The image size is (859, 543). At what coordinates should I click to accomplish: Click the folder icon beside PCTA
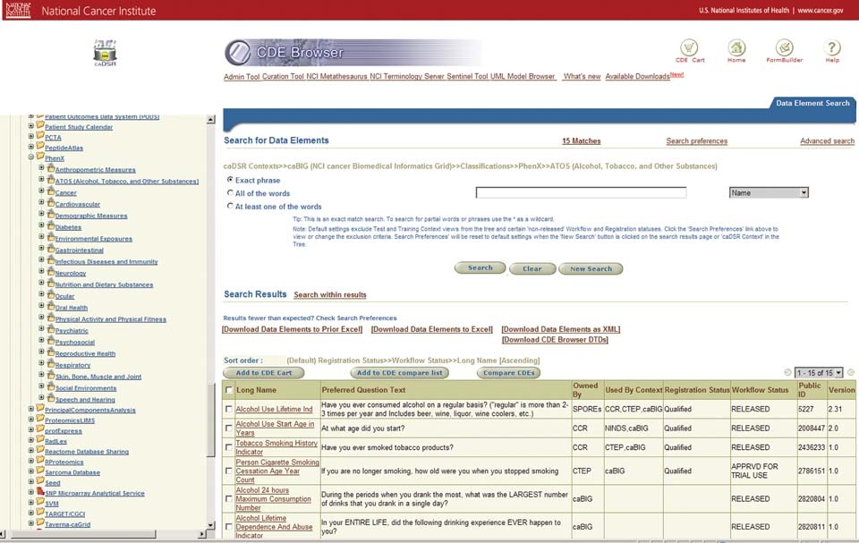(x=40, y=136)
